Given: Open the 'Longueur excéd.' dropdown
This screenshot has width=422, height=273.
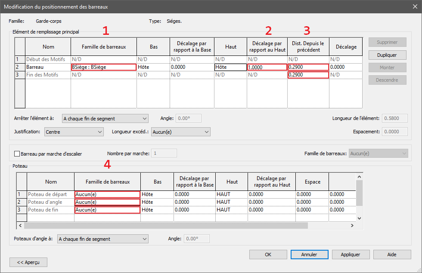Looking at the screenshot, I should (180, 132).
